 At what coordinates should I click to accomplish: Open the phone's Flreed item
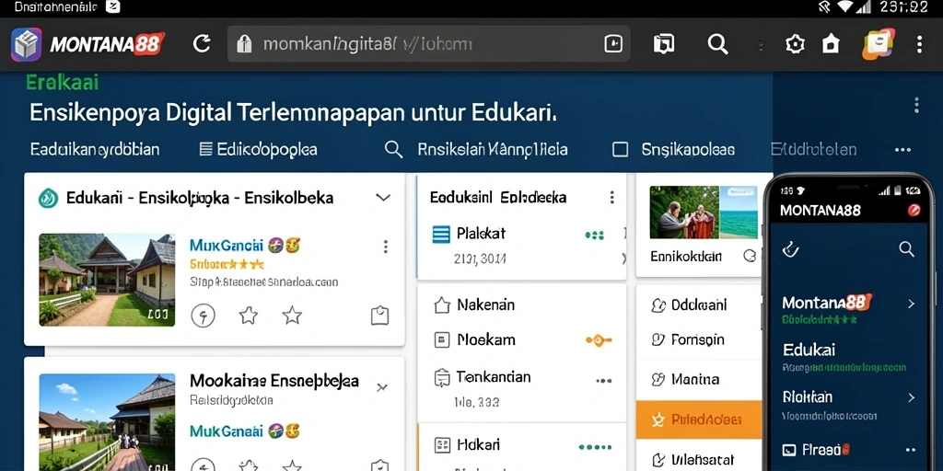click(816, 449)
